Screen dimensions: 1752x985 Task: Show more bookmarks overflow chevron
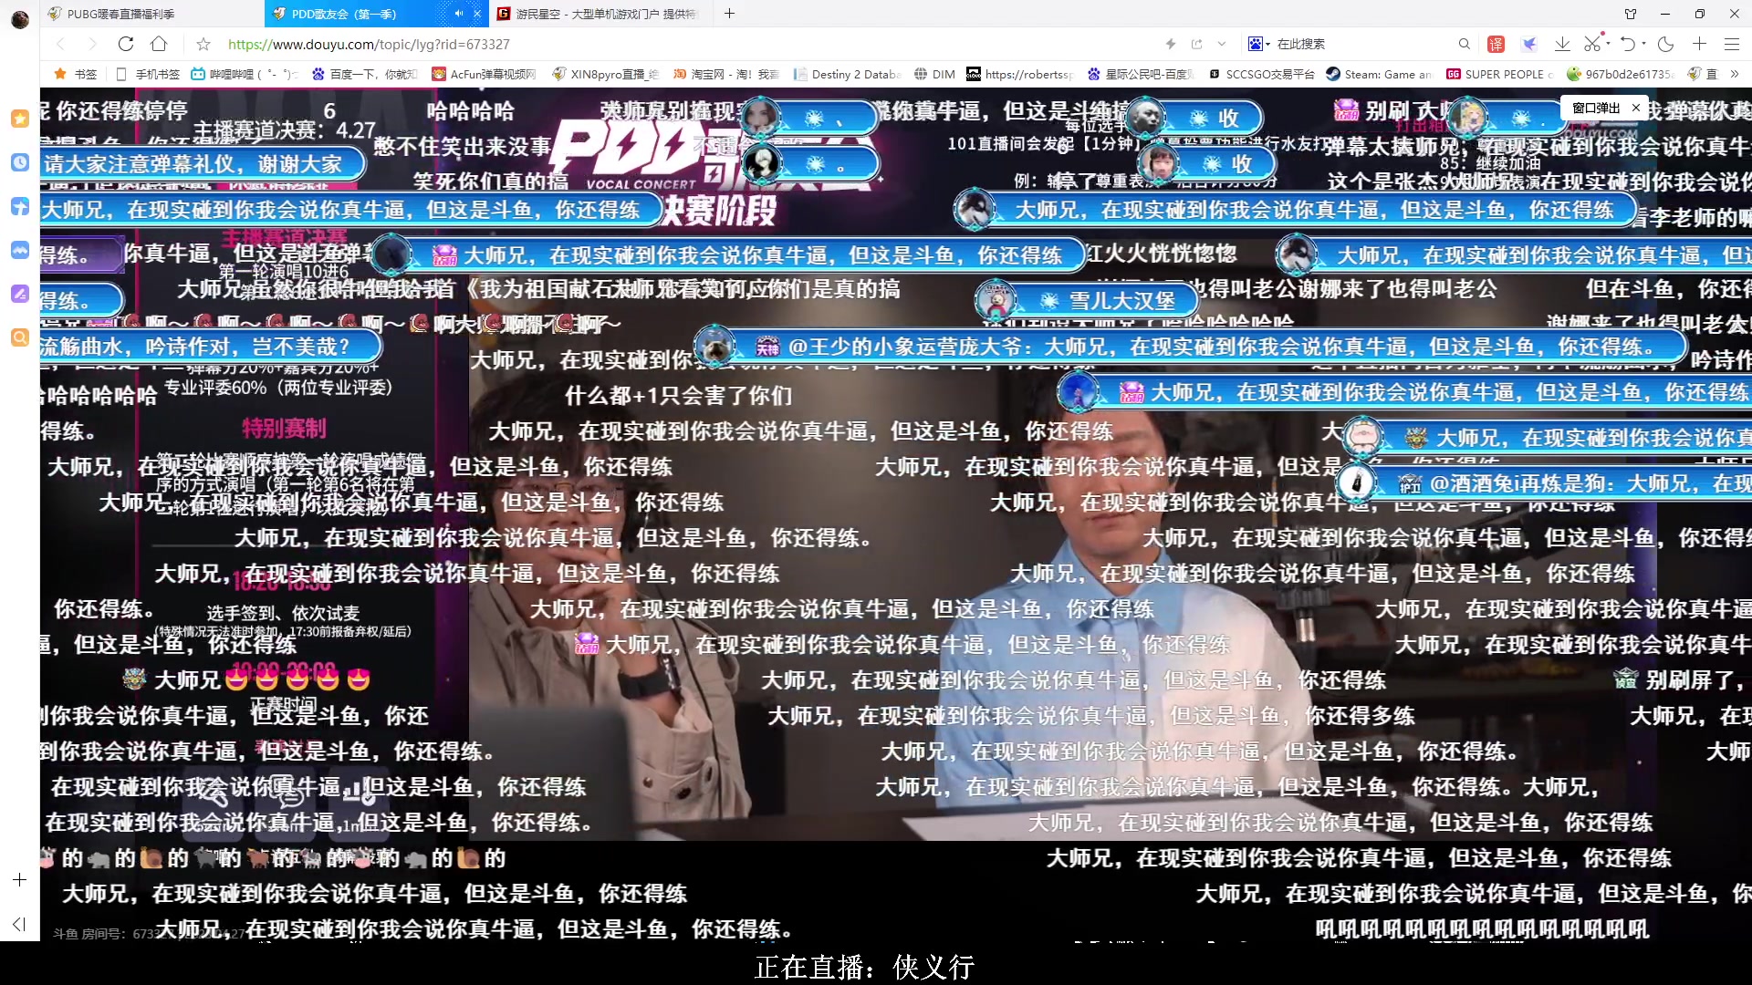point(1735,74)
